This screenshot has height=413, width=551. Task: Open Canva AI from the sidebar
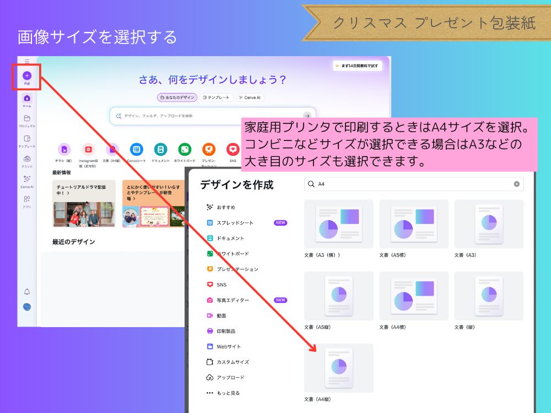26,179
